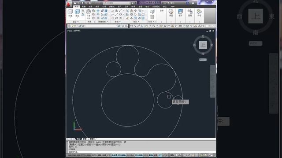Toggle INFER constraints in status bar
This screenshot has height=158, width=282.
(x=94, y=155)
